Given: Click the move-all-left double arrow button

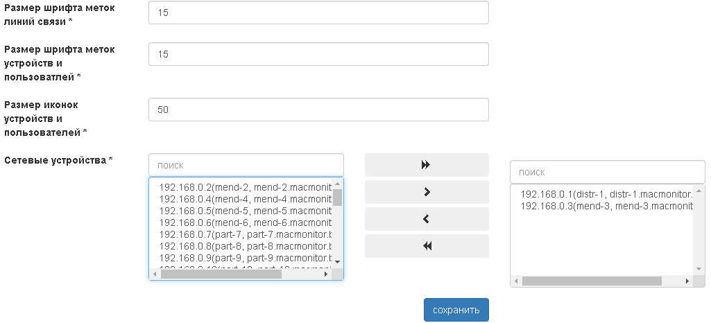Looking at the screenshot, I should [427, 246].
